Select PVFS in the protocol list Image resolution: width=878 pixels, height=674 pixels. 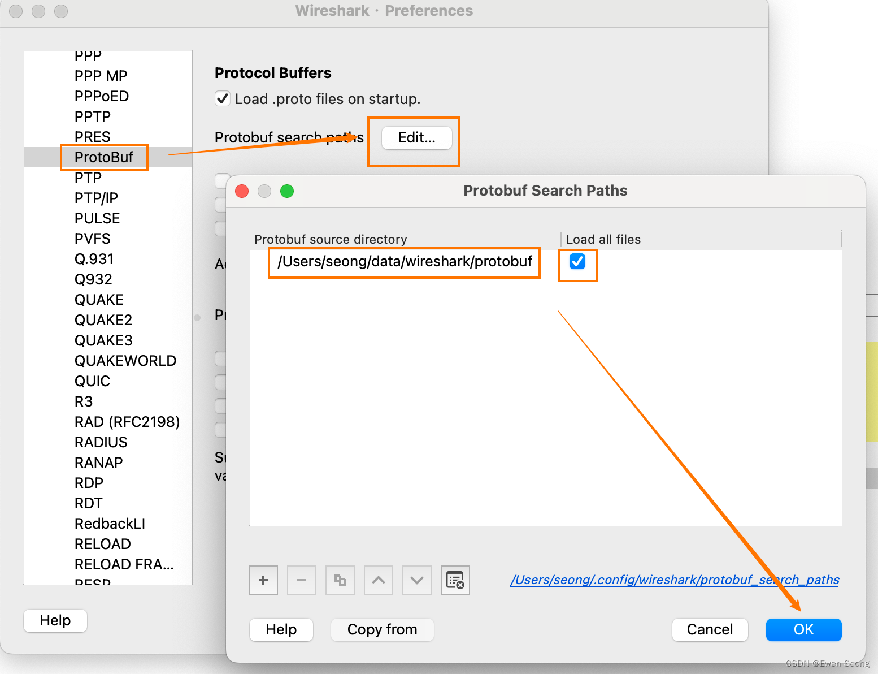(108, 239)
